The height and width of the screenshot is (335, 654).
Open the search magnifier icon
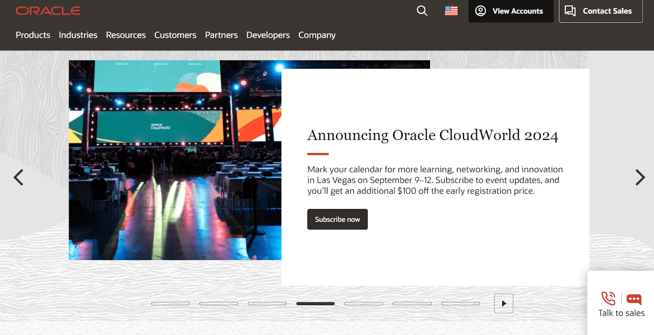coord(422,11)
